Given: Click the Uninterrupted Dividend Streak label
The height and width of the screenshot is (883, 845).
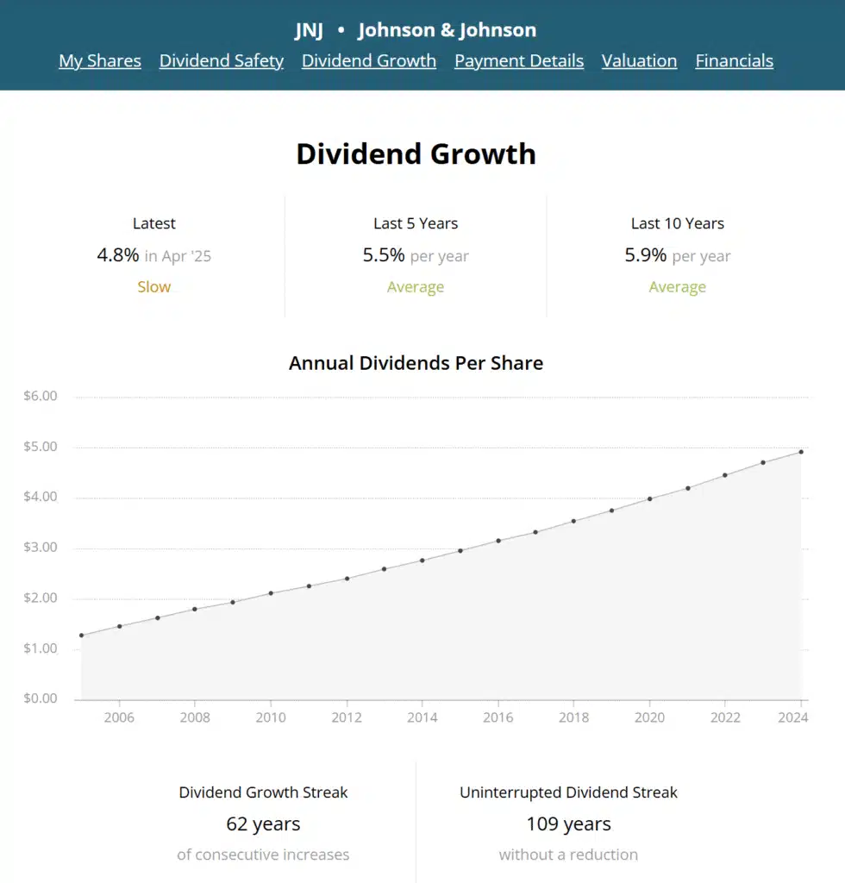Looking at the screenshot, I should tap(568, 792).
